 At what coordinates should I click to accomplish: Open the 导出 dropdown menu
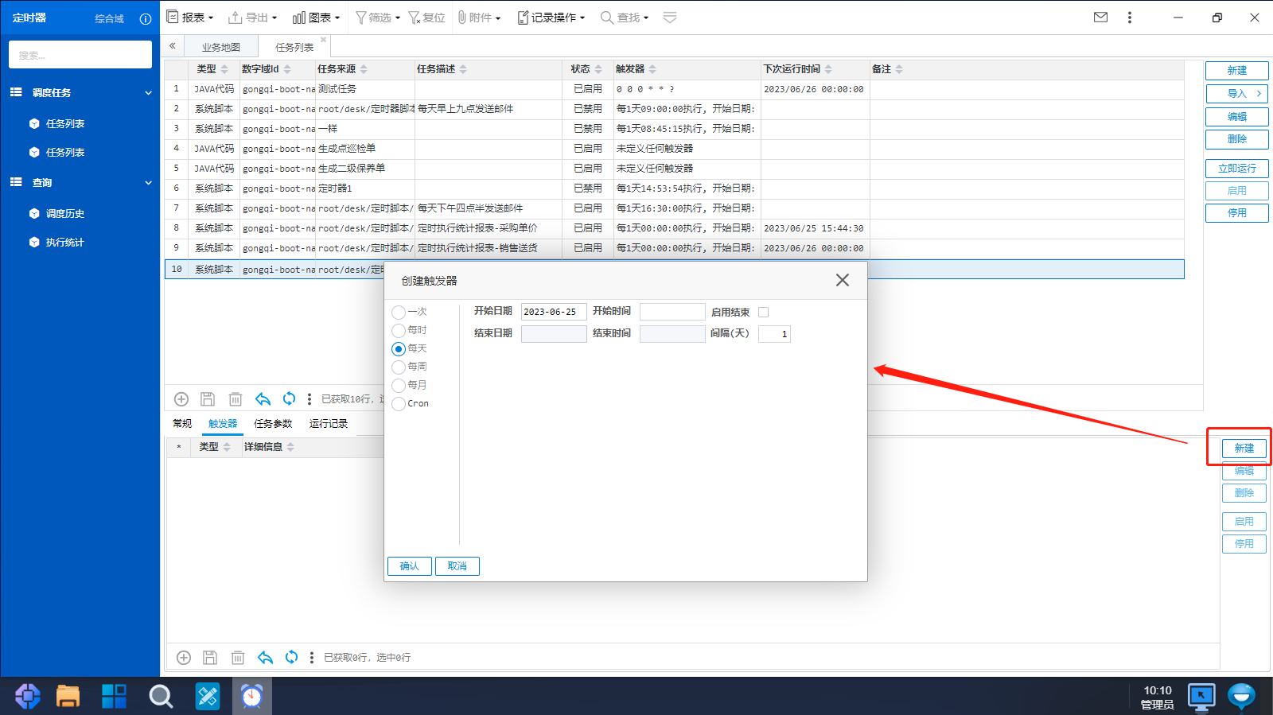[253, 17]
